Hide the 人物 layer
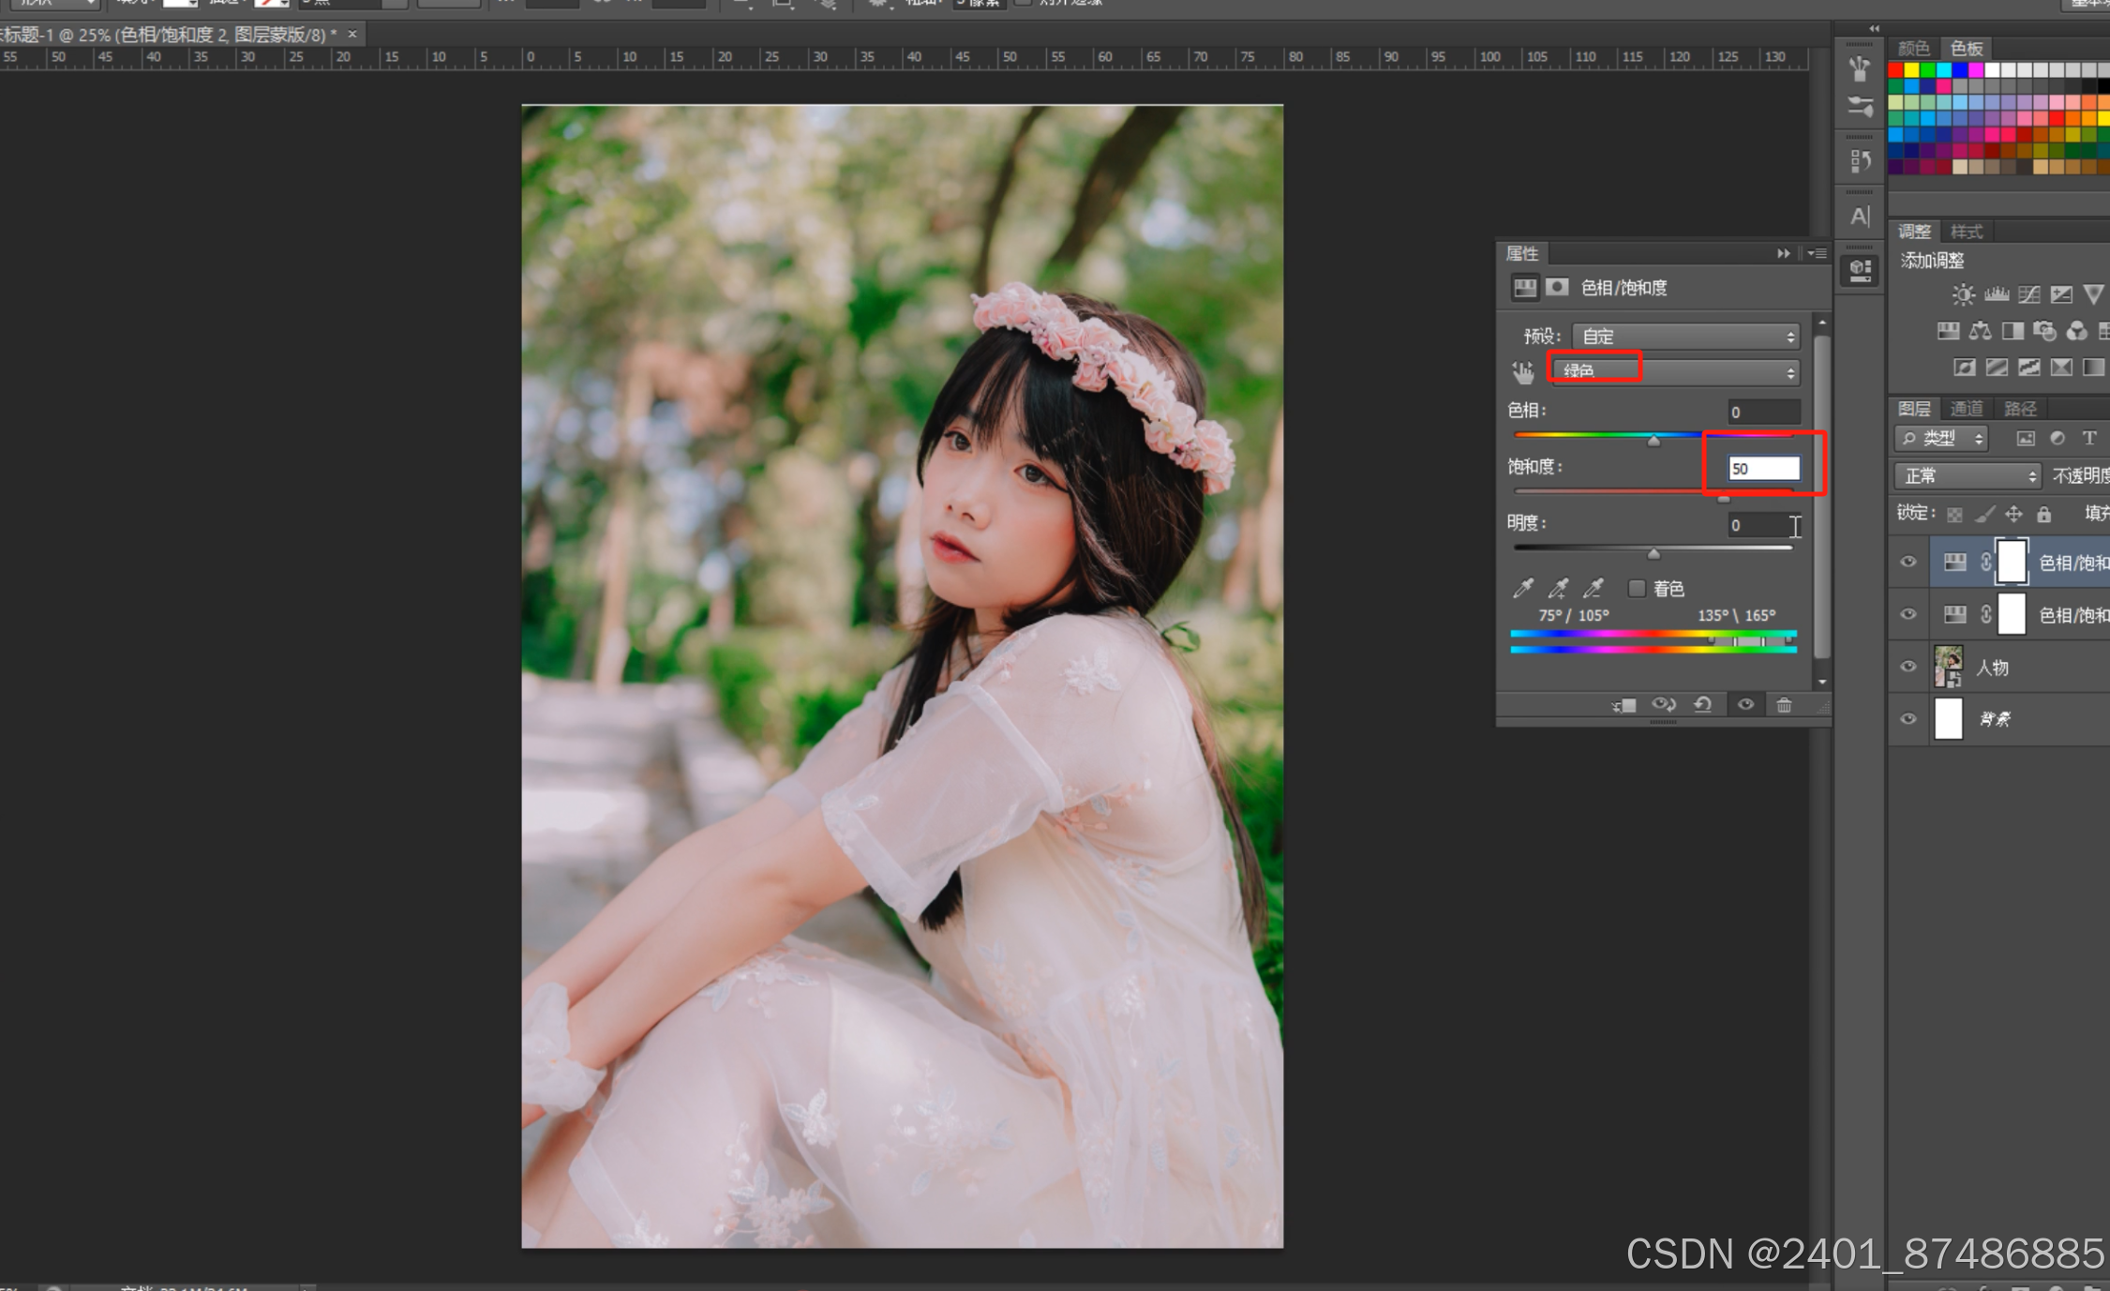This screenshot has height=1291, width=2110. pos(1908,667)
